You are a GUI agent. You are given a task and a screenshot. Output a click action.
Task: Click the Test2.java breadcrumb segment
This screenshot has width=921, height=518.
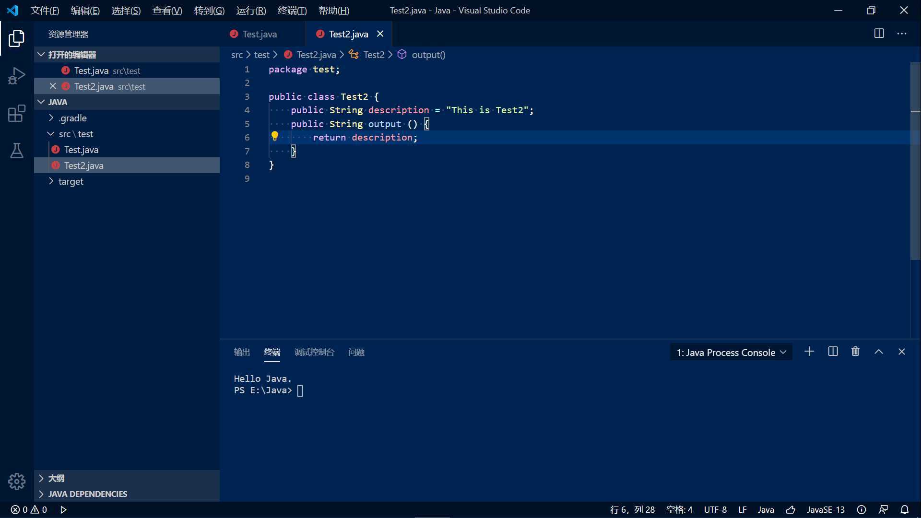[316, 55]
